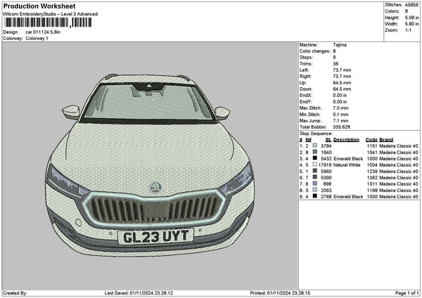Click the Height value 5.08 in
Screen dimensions: 422x298
(411, 18)
